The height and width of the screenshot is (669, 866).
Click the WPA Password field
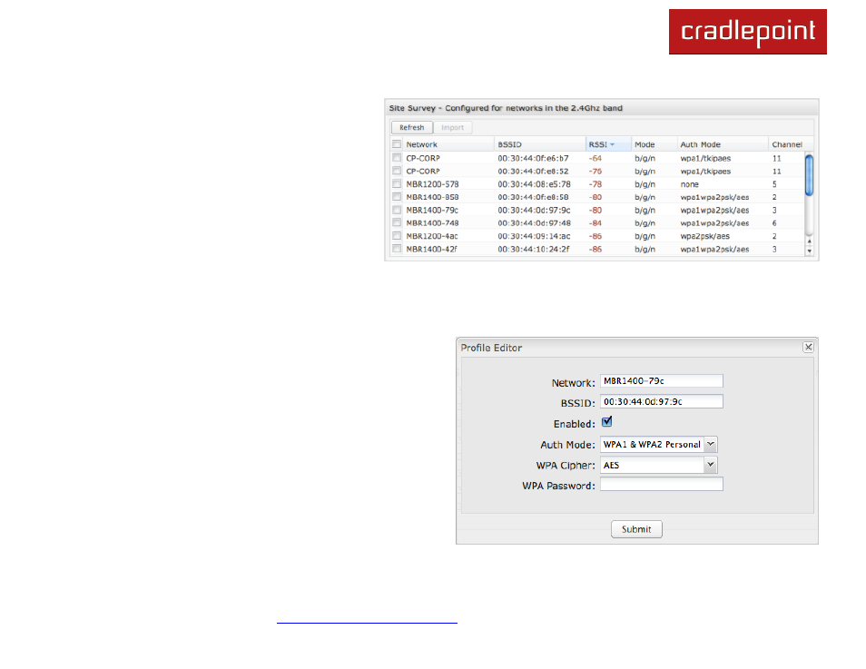[x=661, y=485]
